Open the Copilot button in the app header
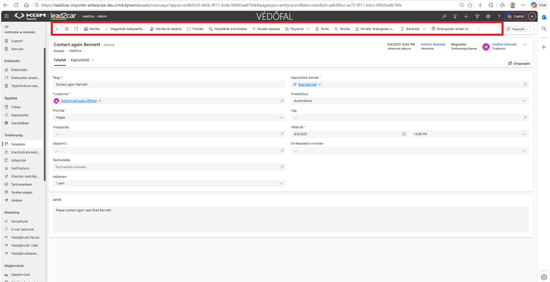Image resolution: width=550 pixels, height=282 pixels. (x=516, y=16)
